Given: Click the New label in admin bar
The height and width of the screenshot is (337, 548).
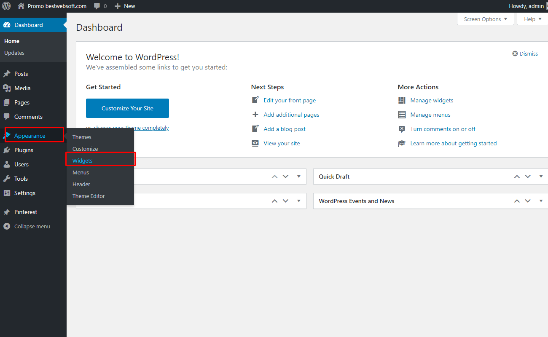Looking at the screenshot, I should [129, 6].
